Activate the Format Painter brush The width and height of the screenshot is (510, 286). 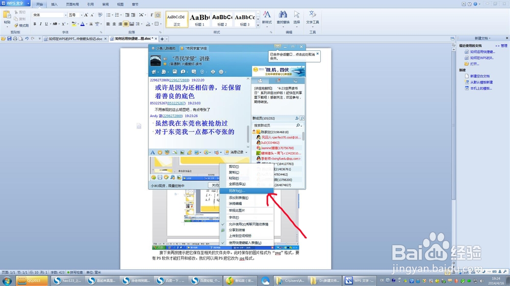point(16,25)
